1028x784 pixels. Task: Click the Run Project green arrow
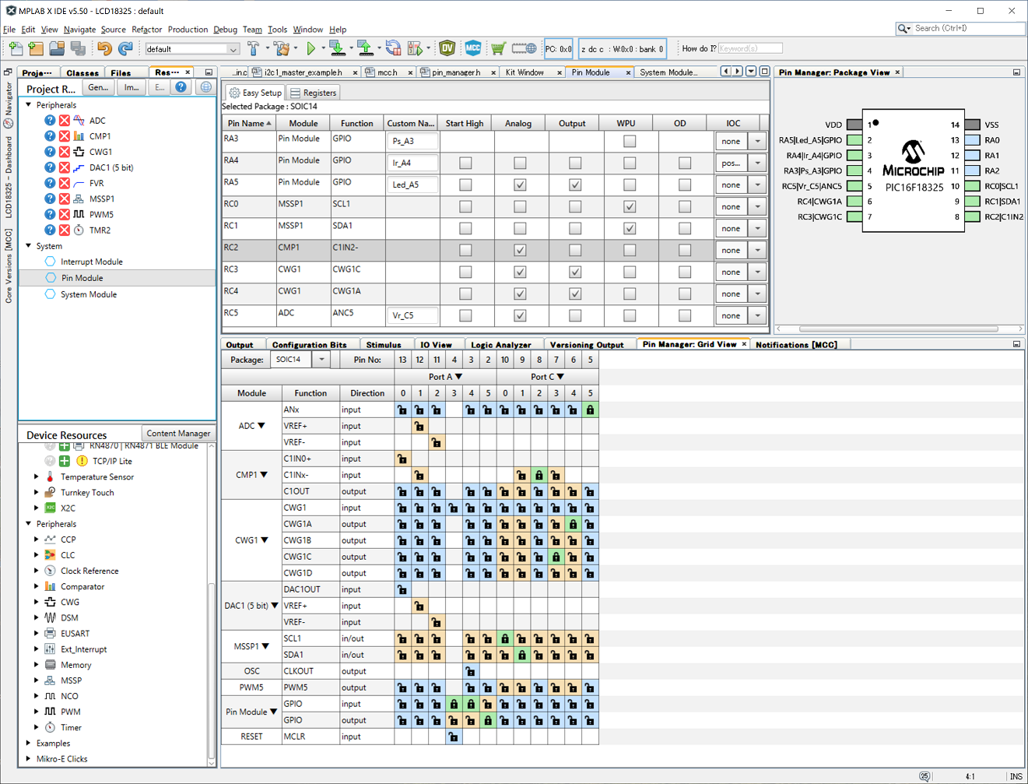pyautogui.click(x=311, y=48)
